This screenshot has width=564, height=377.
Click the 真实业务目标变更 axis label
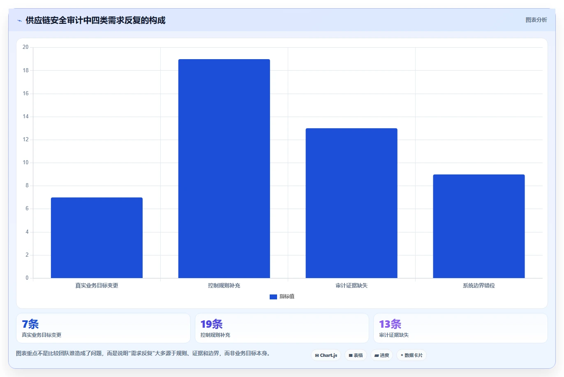coord(97,285)
